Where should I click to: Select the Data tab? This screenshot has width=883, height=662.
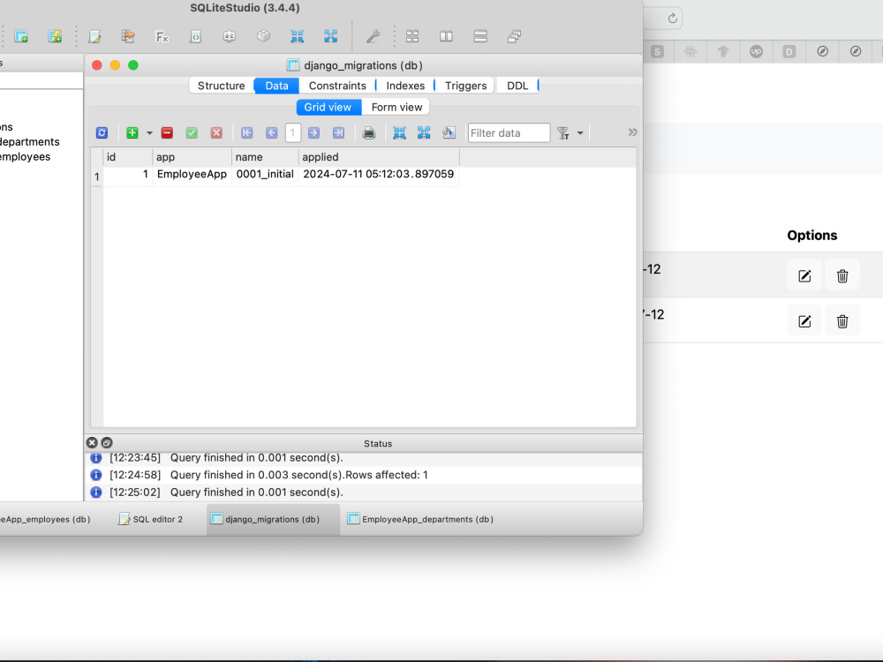(x=276, y=86)
